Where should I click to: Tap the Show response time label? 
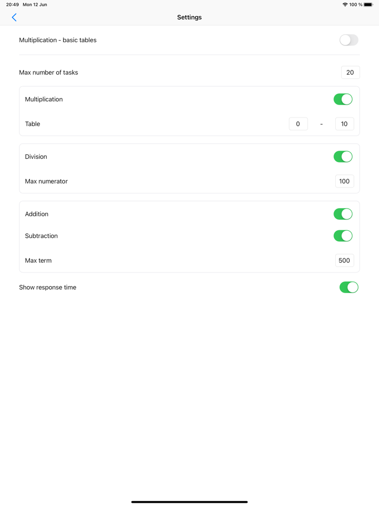click(x=48, y=287)
